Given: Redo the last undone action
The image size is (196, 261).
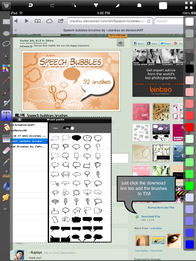Looking at the screenshot, I should point(52,6).
